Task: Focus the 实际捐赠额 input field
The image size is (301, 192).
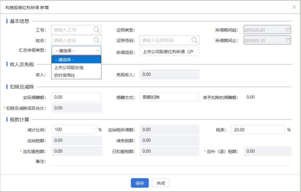Action: (76, 97)
